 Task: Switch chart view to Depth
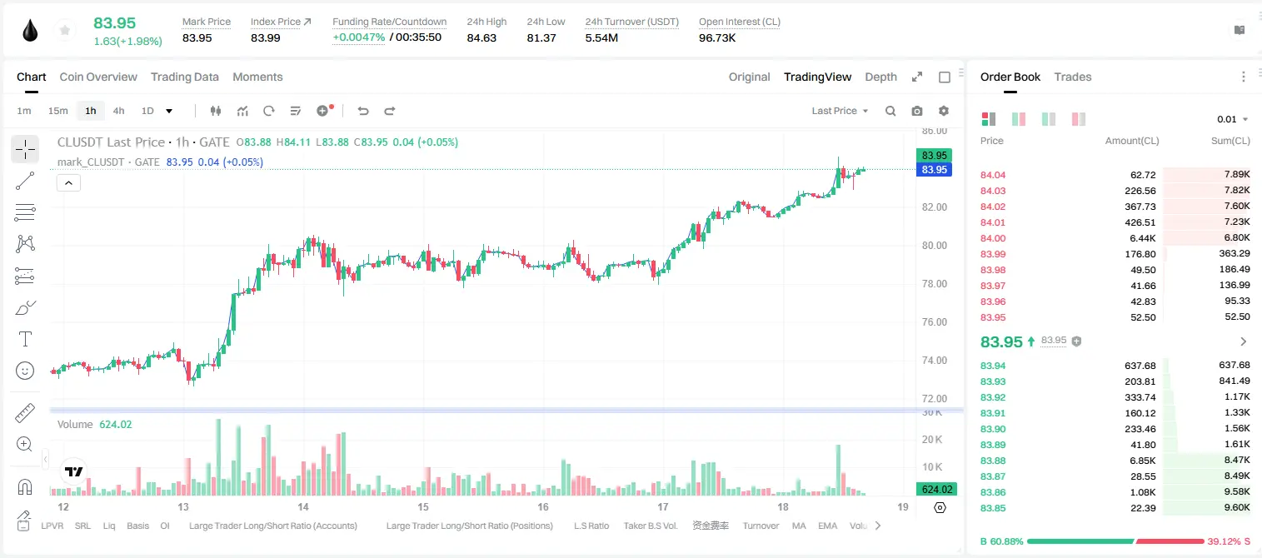tap(880, 77)
